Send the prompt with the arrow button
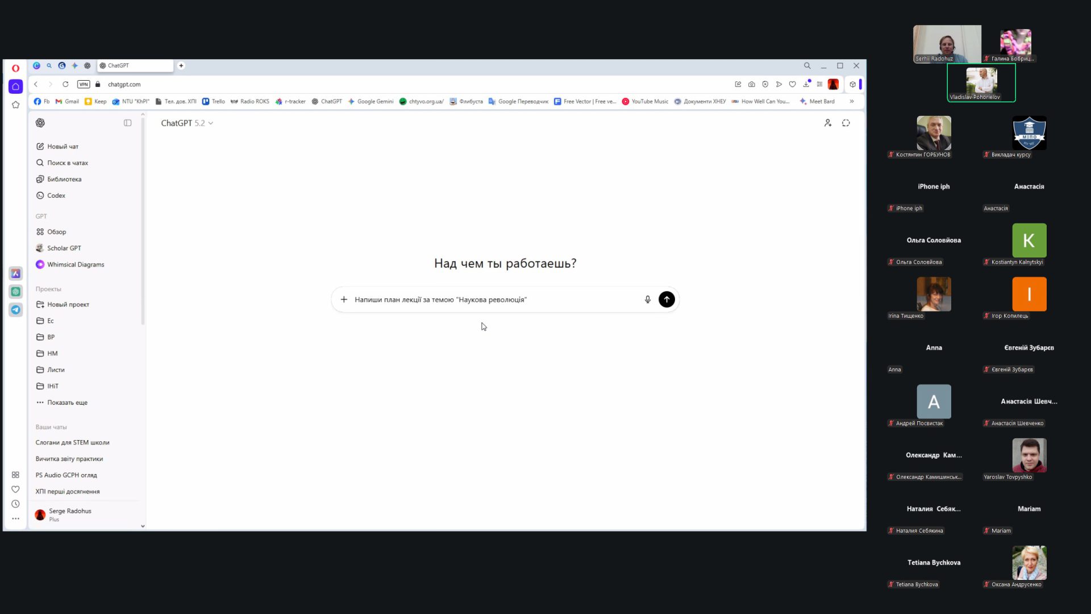 tap(667, 300)
